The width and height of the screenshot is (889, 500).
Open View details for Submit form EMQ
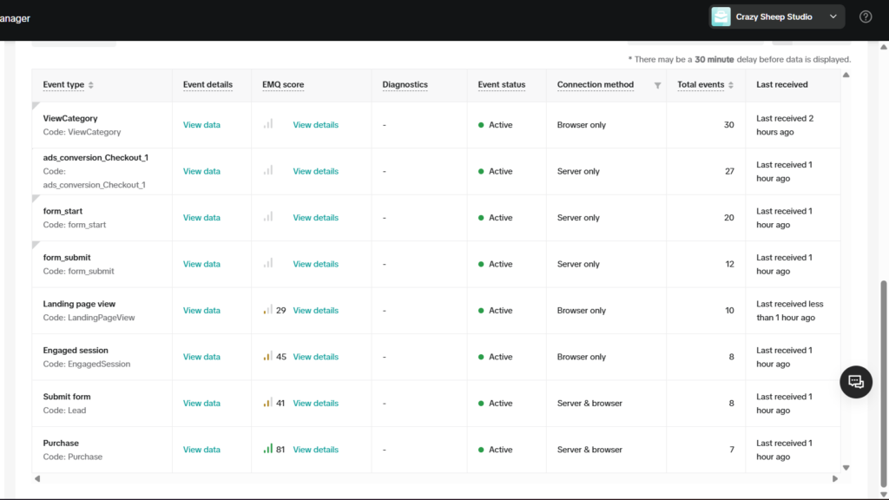point(315,404)
